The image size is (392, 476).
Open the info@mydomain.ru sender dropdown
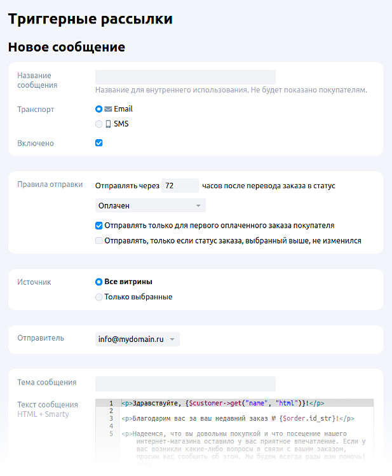137,339
